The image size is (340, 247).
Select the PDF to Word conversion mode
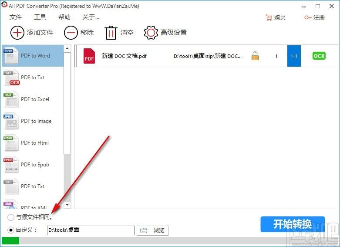point(33,56)
